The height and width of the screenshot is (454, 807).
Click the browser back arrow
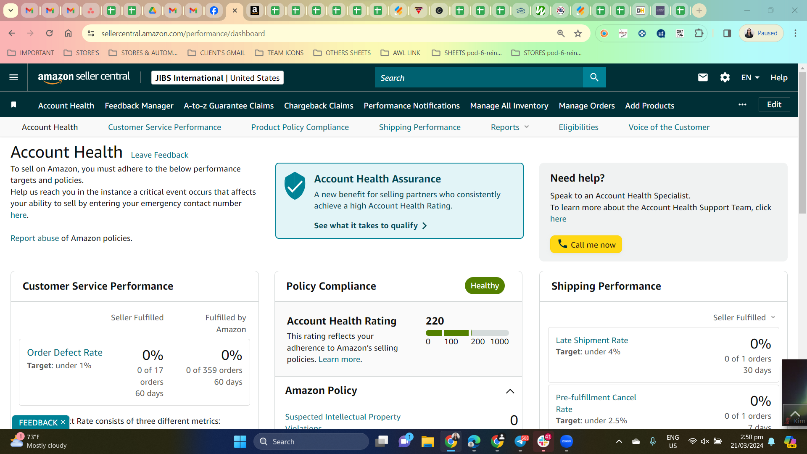click(x=12, y=33)
